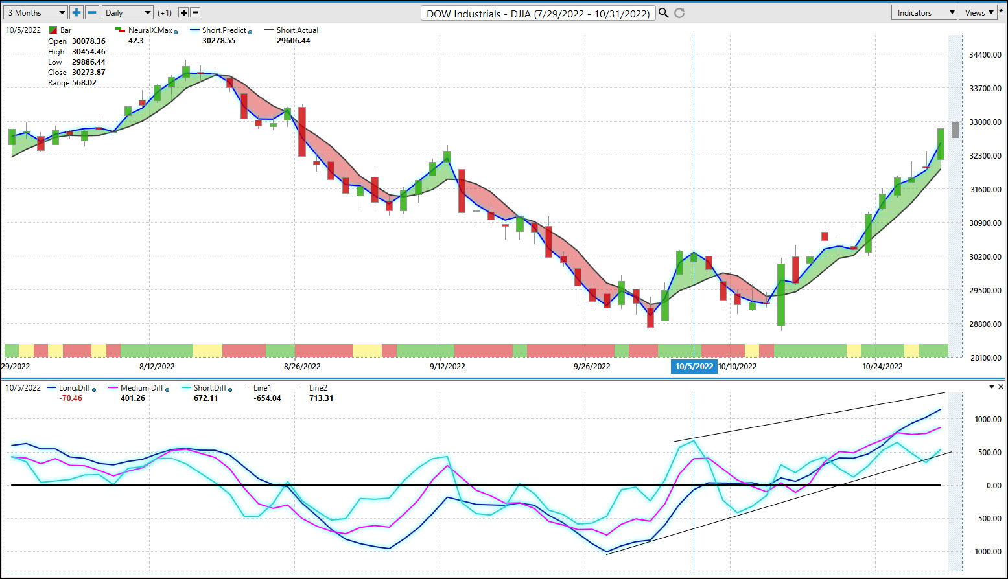The height and width of the screenshot is (579, 1008).
Task: Click the High 30454.46 value
Action: [x=88, y=52]
